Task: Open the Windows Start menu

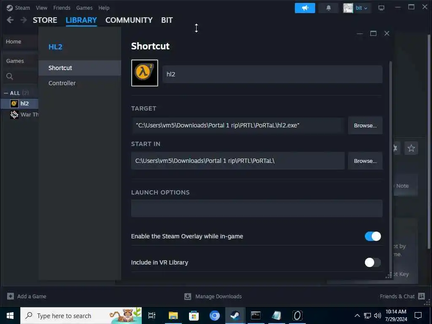Action: (x=10, y=316)
